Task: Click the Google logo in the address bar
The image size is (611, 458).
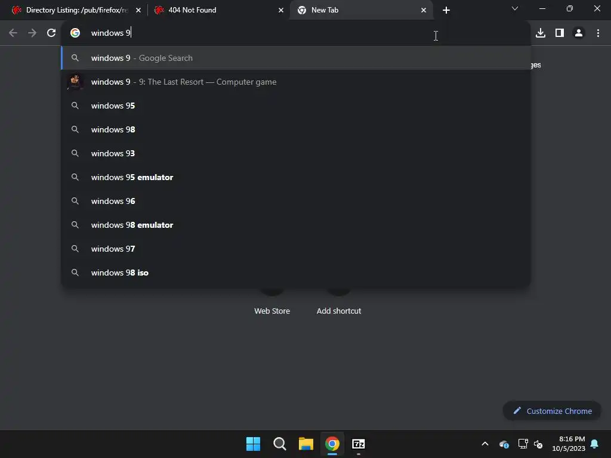Action: click(x=75, y=33)
